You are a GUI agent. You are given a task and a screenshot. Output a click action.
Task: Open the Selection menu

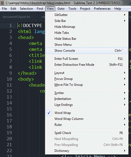point(26,9)
